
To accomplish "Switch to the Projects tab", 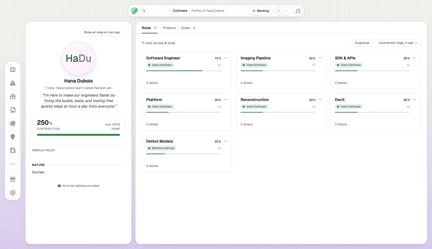I will coord(169,28).
